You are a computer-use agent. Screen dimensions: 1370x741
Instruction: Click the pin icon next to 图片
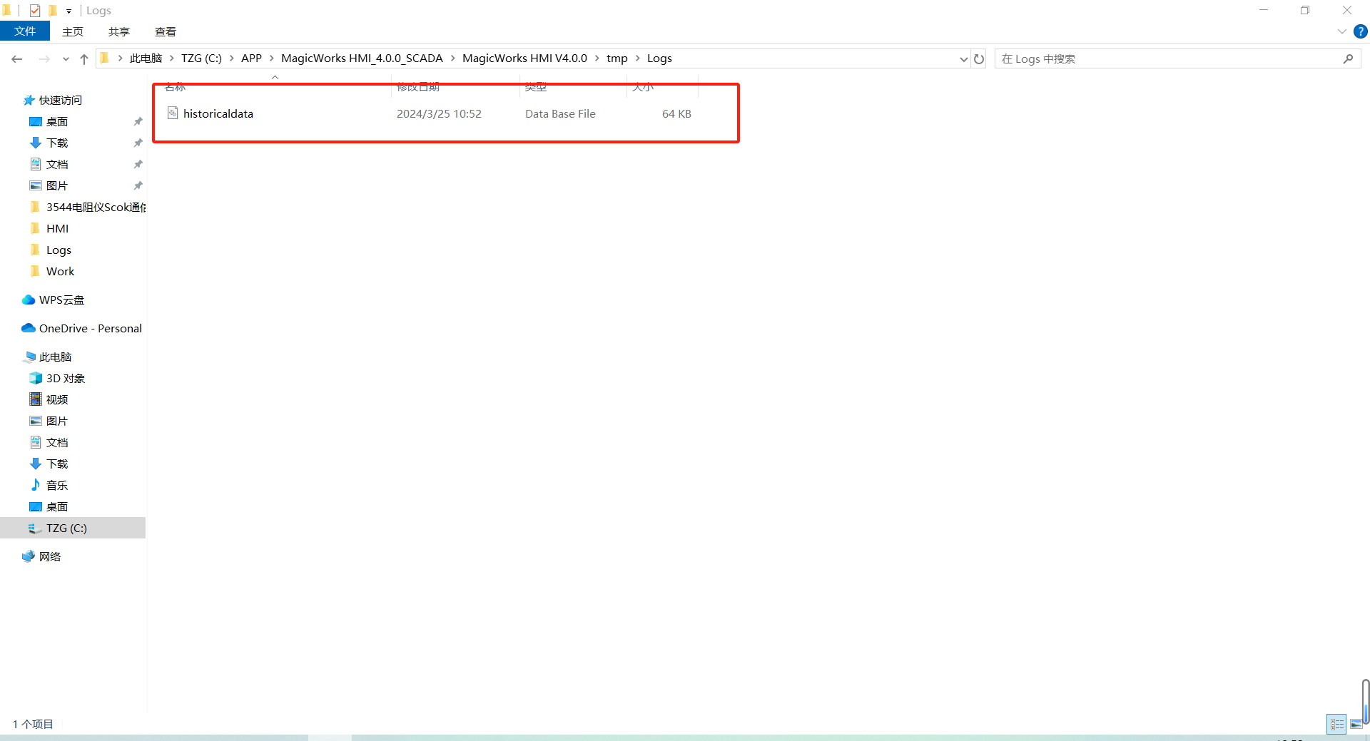(x=138, y=186)
